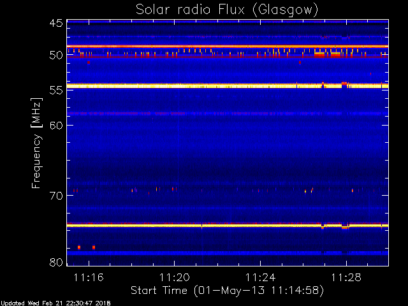Click the plot title "Solar radio Flux (Glasgow)"
408x306 pixels.
[227, 10]
